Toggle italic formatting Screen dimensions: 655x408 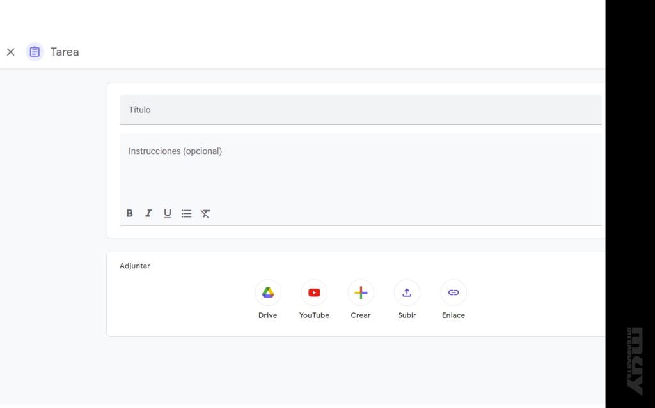tap(148, 213)
